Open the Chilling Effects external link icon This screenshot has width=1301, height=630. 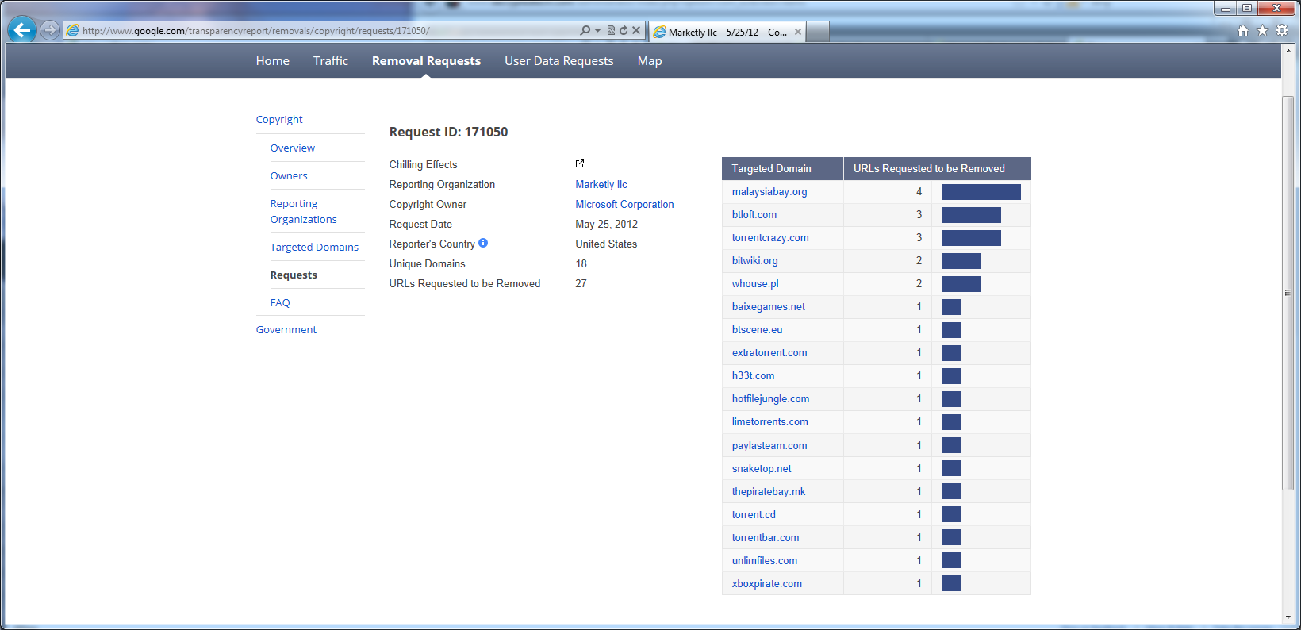580,163
